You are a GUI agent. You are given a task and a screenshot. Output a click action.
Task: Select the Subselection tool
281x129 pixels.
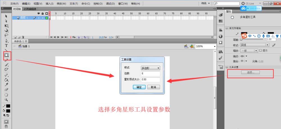click(6, 21)
